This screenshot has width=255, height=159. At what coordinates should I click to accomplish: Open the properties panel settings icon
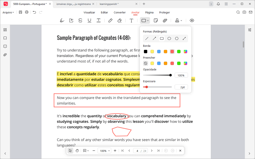[x=250, y=30]
